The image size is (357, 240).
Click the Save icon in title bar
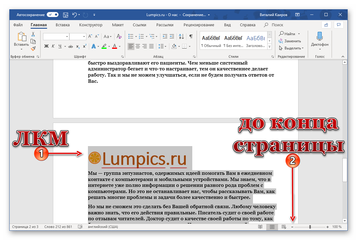(66, 15)
